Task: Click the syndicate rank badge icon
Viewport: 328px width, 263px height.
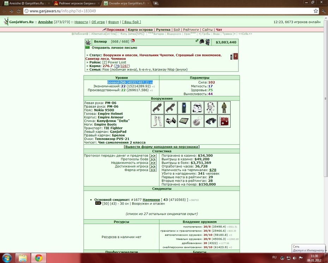Action: click(x=98, y=203)
